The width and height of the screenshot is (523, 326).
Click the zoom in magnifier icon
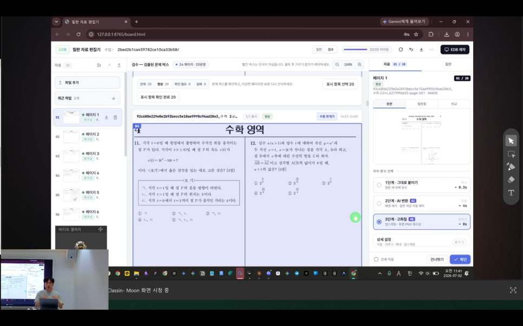tap(359, 64)
